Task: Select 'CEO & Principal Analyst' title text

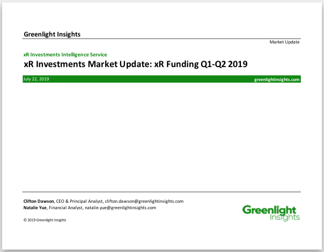Action: click(79, 201)
